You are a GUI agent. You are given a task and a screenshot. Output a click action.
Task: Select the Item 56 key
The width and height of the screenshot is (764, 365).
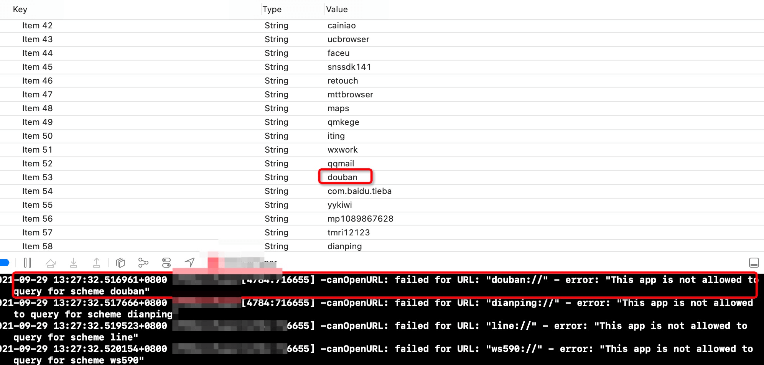pyautogui.click(x=37, y=219)
